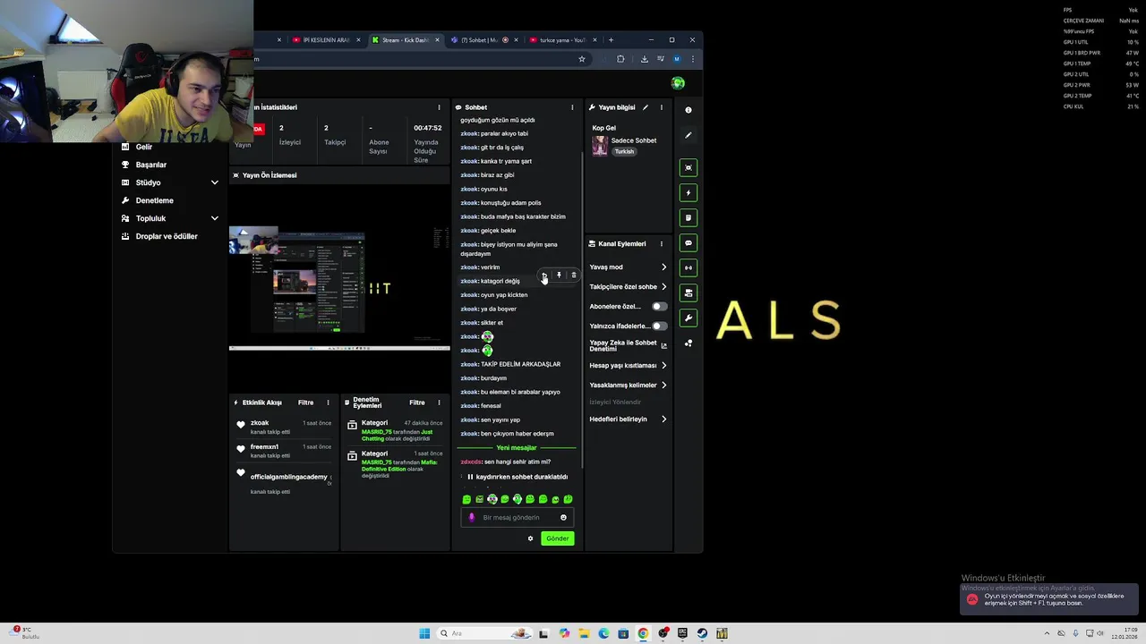Toggle 'Abonelere özel' chat mode

pos(659,307)
